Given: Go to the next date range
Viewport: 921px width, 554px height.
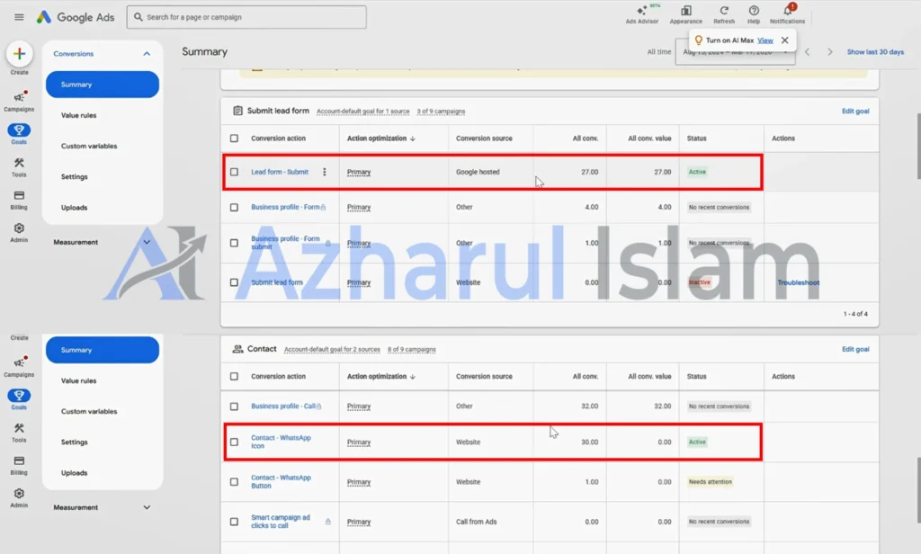Looking at the screenshot, I should [x=830, y=51].
